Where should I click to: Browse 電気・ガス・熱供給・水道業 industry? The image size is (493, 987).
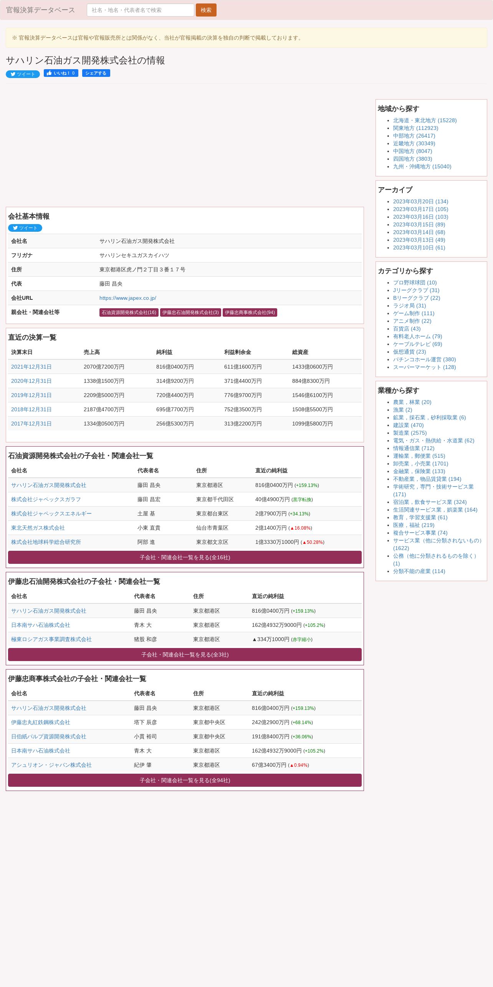pyautogui.click(x=433, y=440)
